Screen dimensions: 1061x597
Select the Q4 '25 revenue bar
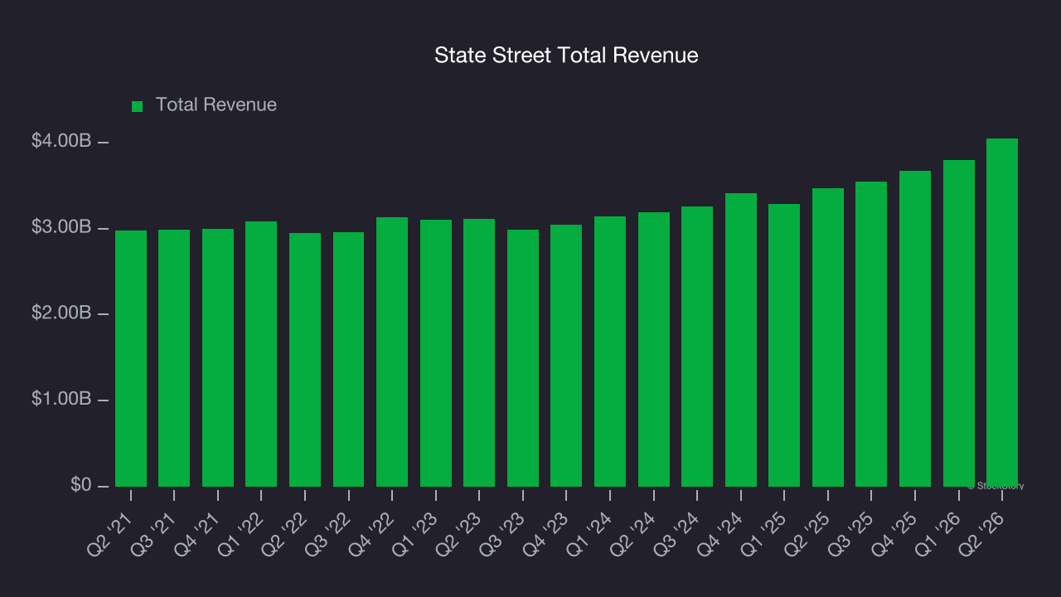coord(915,328)
